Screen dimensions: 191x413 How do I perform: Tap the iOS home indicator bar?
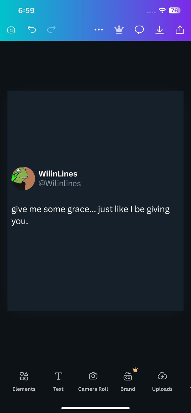(95, 408)
